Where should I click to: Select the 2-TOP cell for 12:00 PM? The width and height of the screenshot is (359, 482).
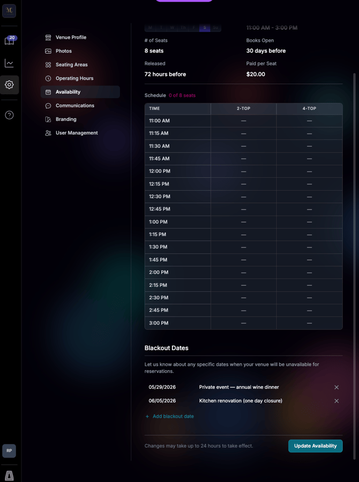(x=244, y=171)
